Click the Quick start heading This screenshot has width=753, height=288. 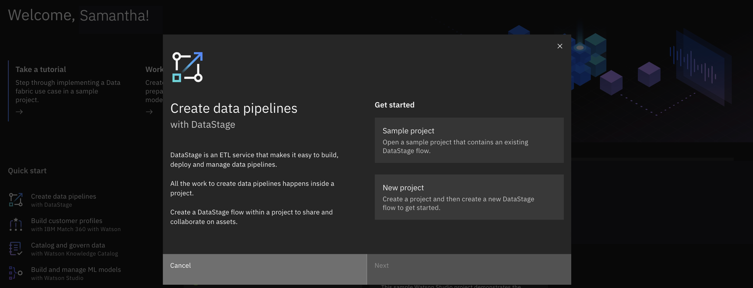(x=27, y=171)
